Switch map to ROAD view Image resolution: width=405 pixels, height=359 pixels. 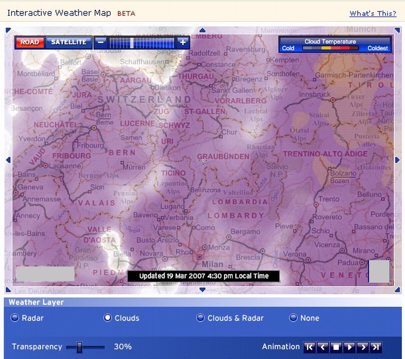(30, 42)
